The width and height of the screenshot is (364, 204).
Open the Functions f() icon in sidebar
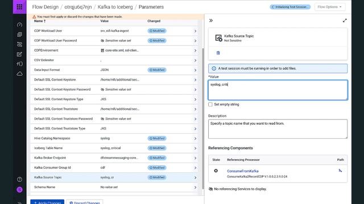coord(19,64)
